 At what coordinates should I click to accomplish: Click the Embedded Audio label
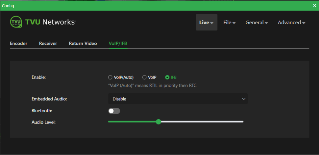[49, 99]
